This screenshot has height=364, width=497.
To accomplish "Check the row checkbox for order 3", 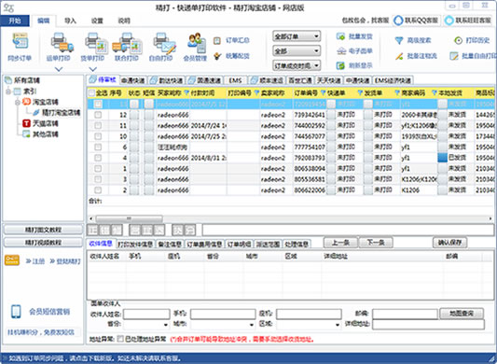I will pos(98,179).
